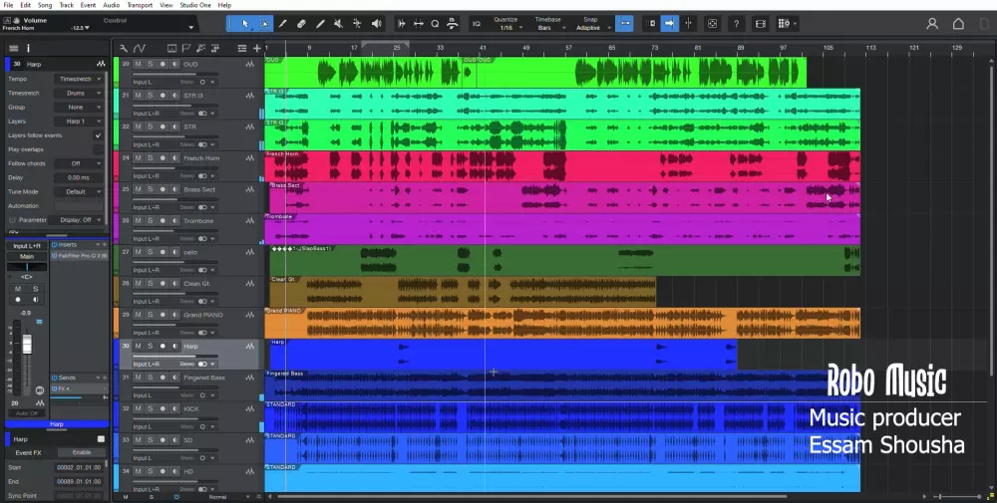Viewport: 997px width, 503px height.
Task: Enable the Play overlaps checkbox
Action: pos(98,149)
